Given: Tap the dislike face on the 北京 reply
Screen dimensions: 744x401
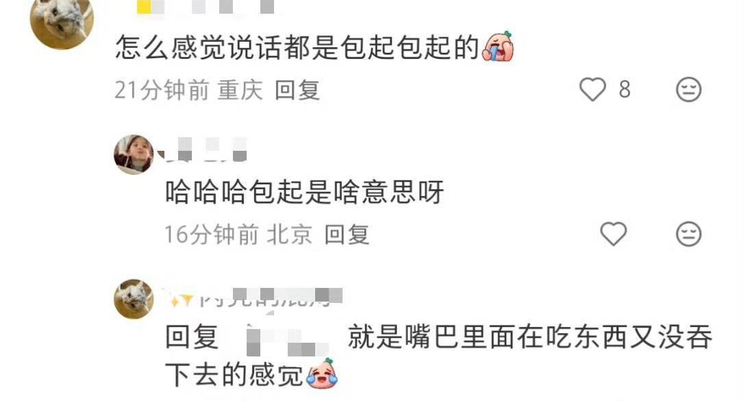Looking at the screenshot, I should coord(689,234).
